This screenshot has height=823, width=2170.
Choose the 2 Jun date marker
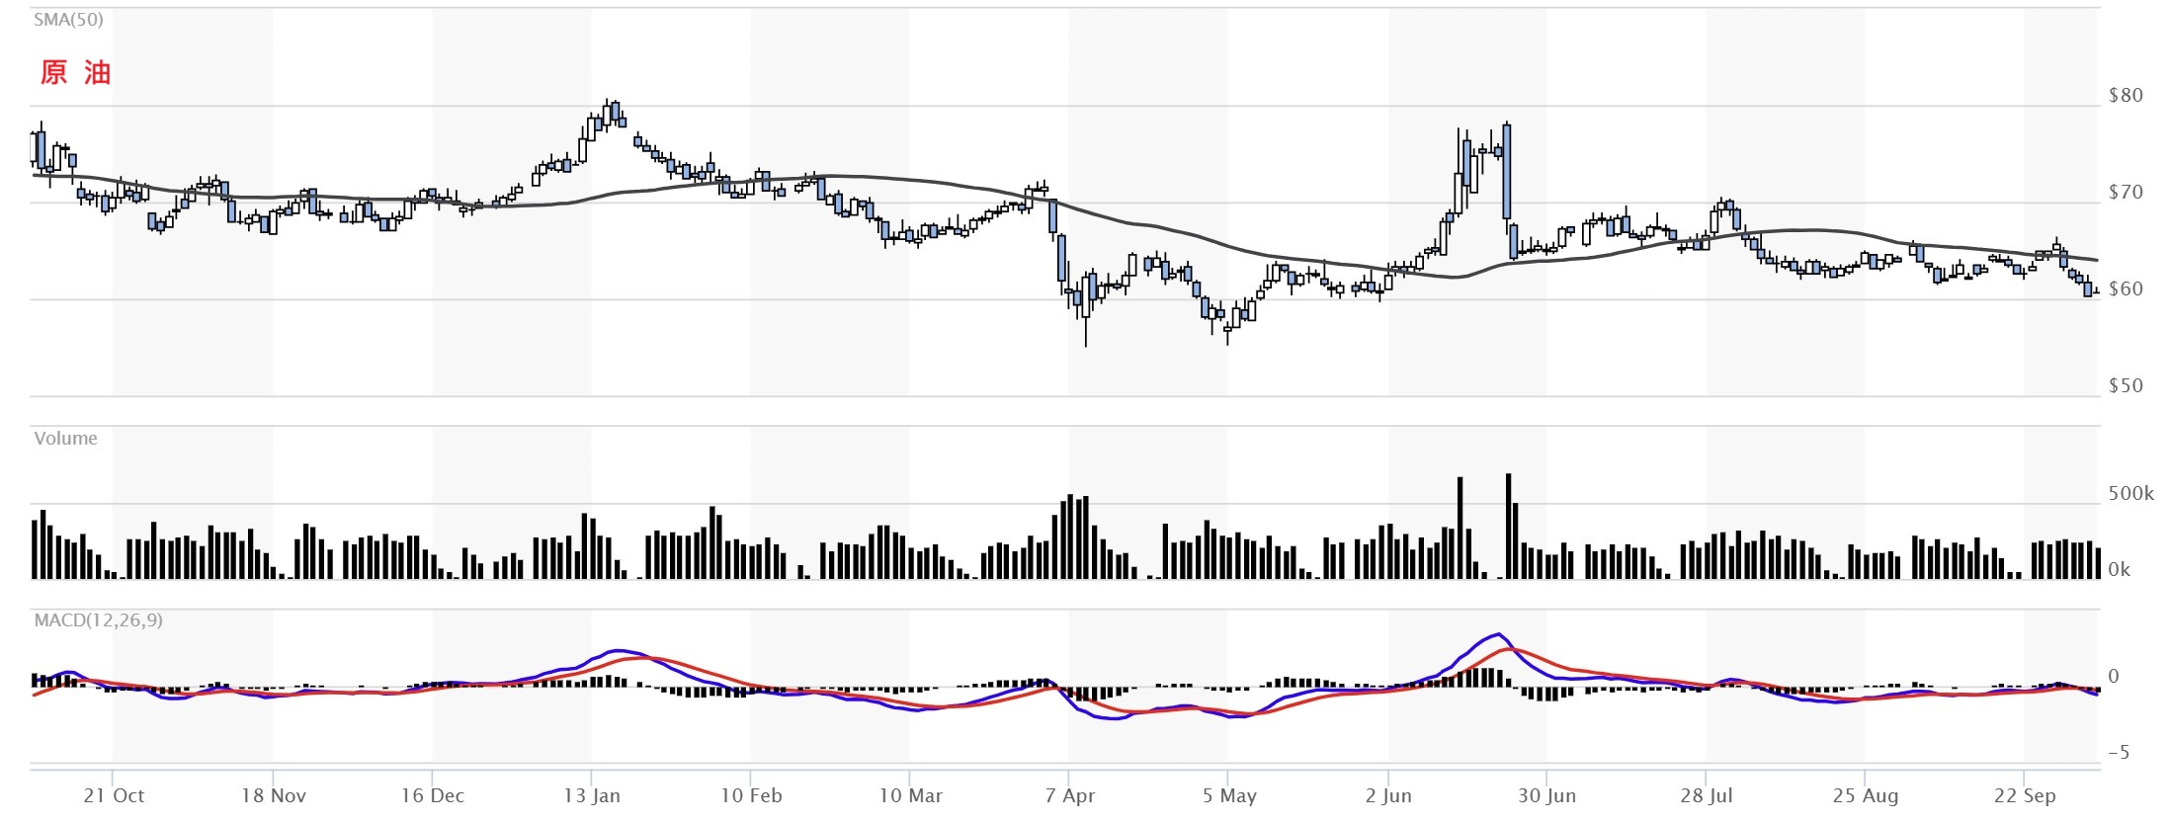1388,795
